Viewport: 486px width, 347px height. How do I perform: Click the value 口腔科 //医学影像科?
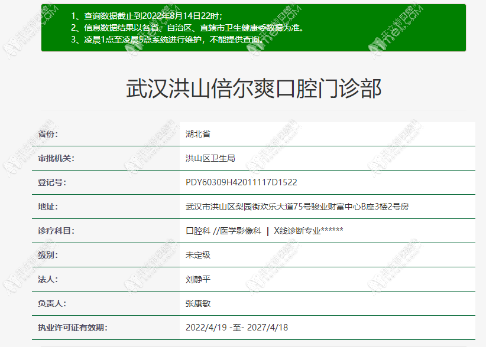(x=264, y=231)
